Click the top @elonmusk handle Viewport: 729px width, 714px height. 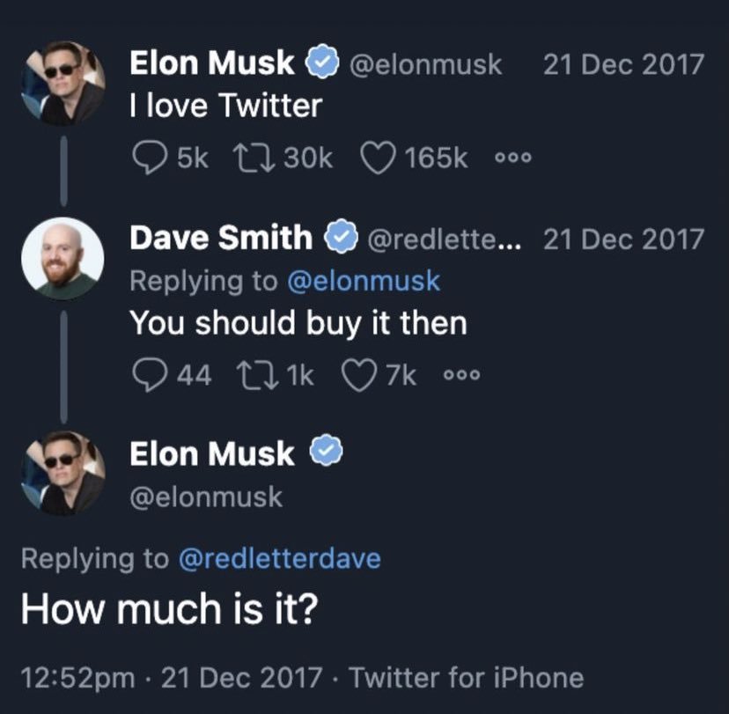(x=426, y=64)
